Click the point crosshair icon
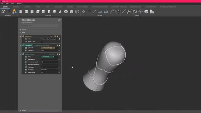 click(84, 12)
